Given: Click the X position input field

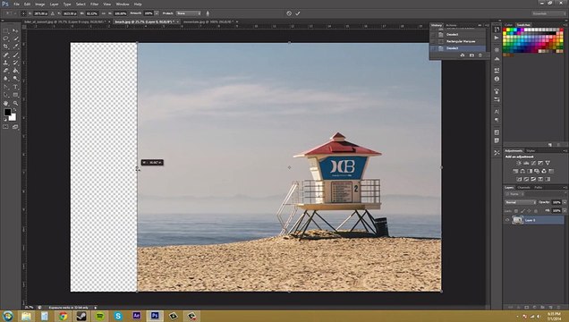Looking at the screenshot, I should coord(40,13).
